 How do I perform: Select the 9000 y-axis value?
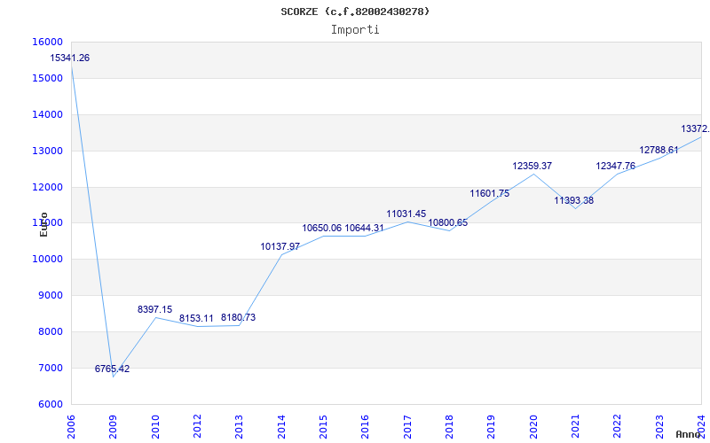pos(52,295)
